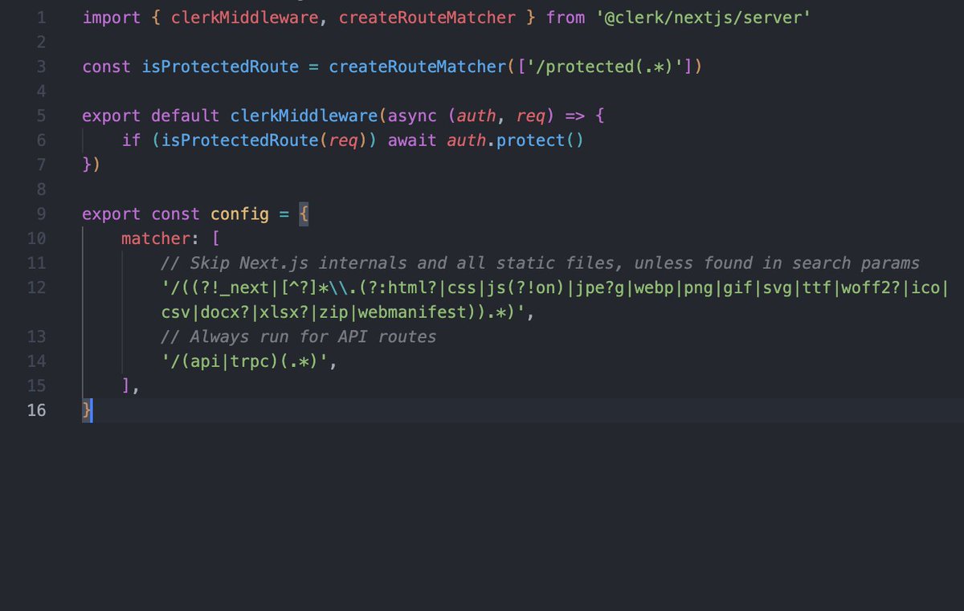Click line number 5 in the gutter
Screen dimensions: 964x611
pyautogui.click(x=41, y=116)
